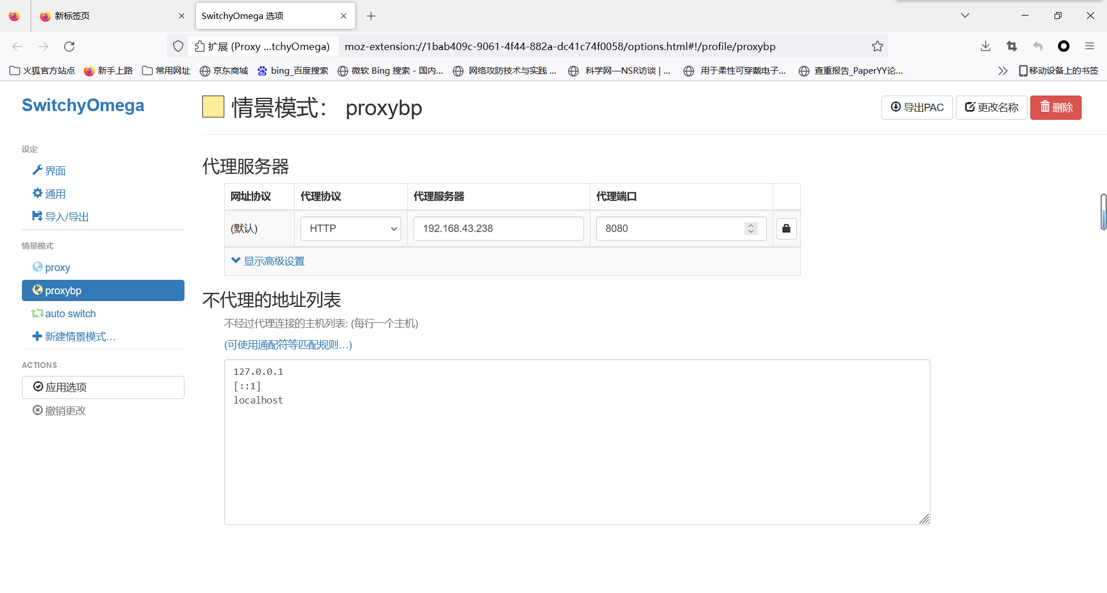Viewport: 1107px width, 593px height.
Task: Click the port number stepper arrows
Action: coord(751,229)
